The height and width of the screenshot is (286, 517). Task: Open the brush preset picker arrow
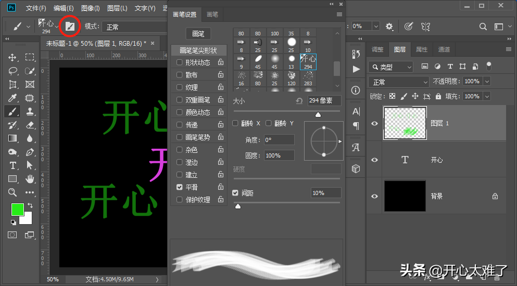pyautogui.click(x=57, y=27)
